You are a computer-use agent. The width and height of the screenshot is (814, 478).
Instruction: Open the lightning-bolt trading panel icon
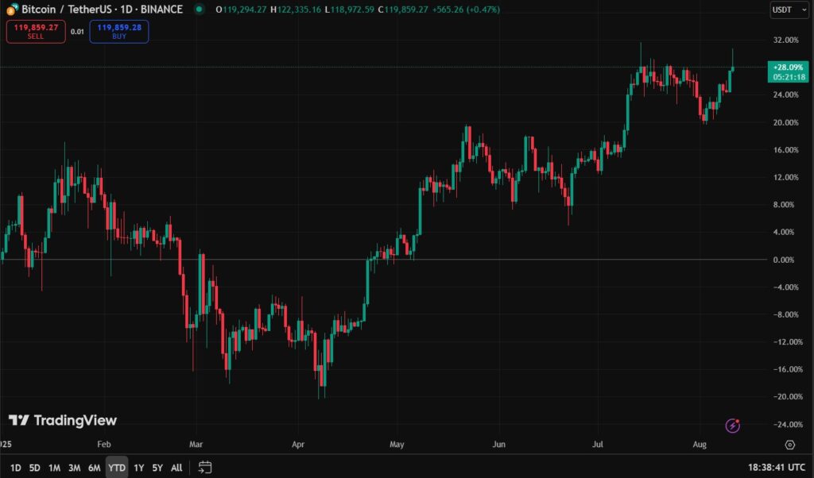(x=732, y=426)
